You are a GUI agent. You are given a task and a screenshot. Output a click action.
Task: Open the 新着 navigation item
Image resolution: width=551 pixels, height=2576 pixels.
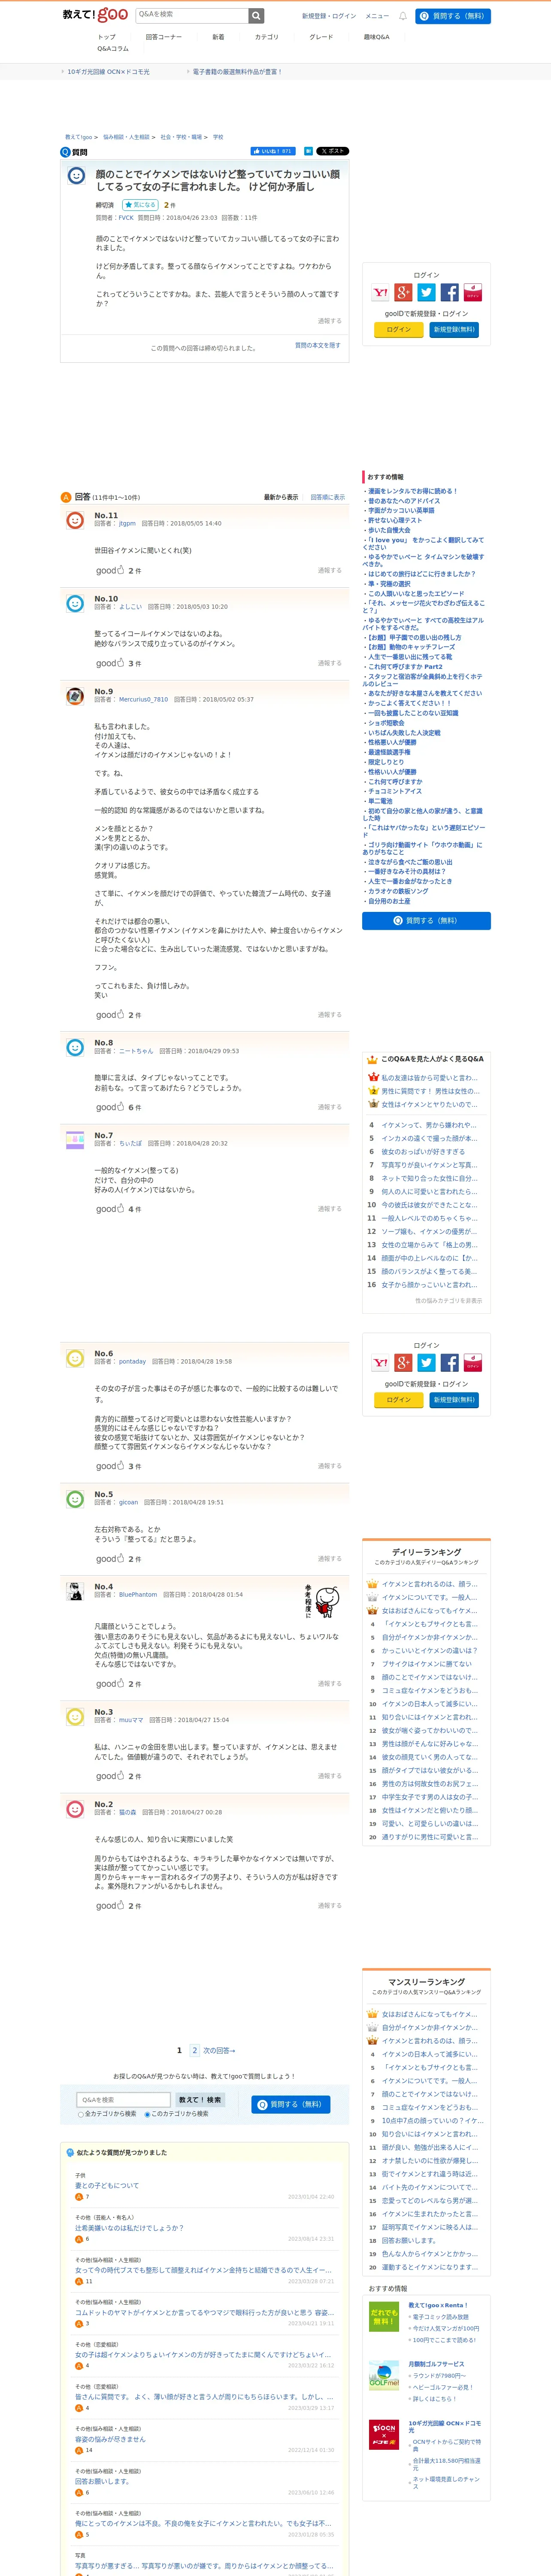tap(218, 37)
